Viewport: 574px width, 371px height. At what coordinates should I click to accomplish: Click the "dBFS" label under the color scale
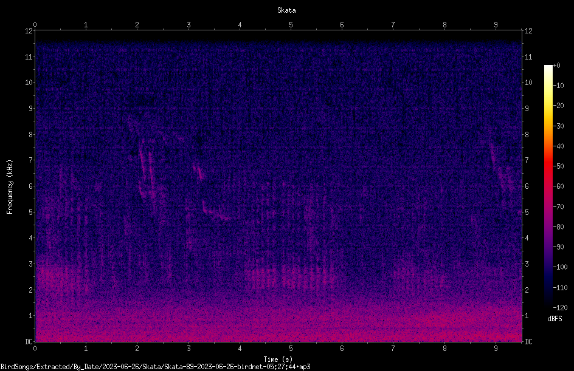[x=555, y=319]
